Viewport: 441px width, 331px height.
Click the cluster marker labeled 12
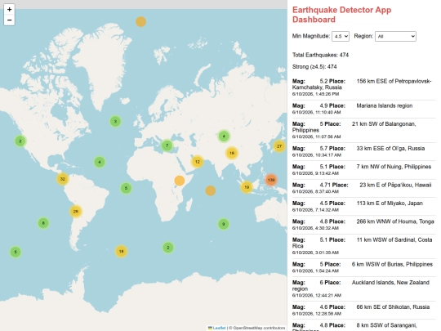pyautogui.click(x=198, y=162)
